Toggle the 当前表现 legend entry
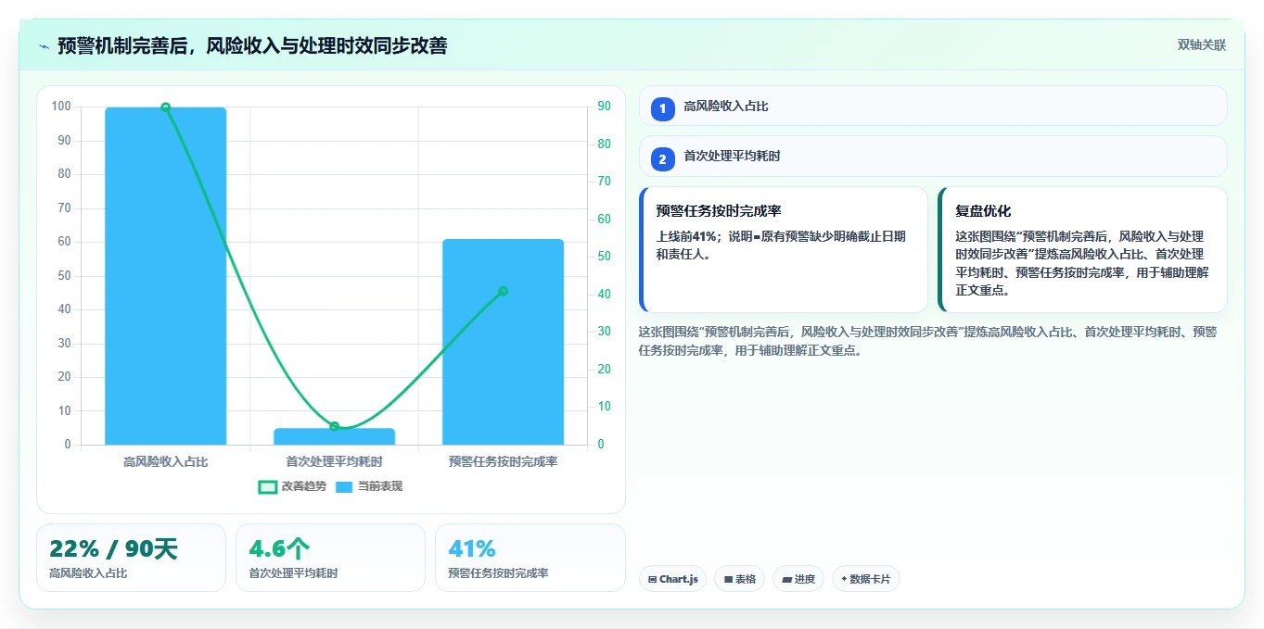 coord(369,486)
